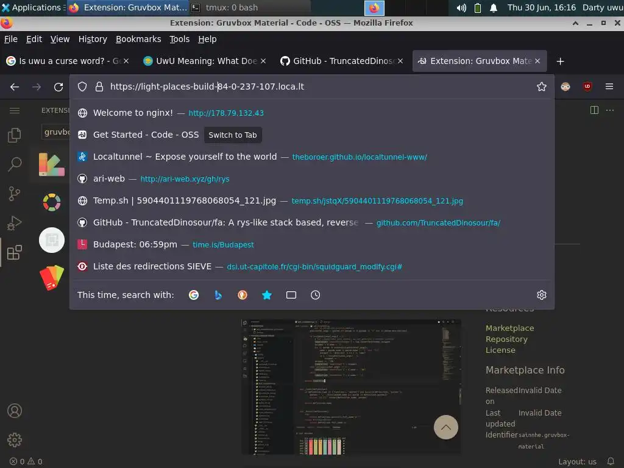The width and height of the screenshot is (624, 468).
Task: Open Extensions view in activity bar
Action: 15,252
